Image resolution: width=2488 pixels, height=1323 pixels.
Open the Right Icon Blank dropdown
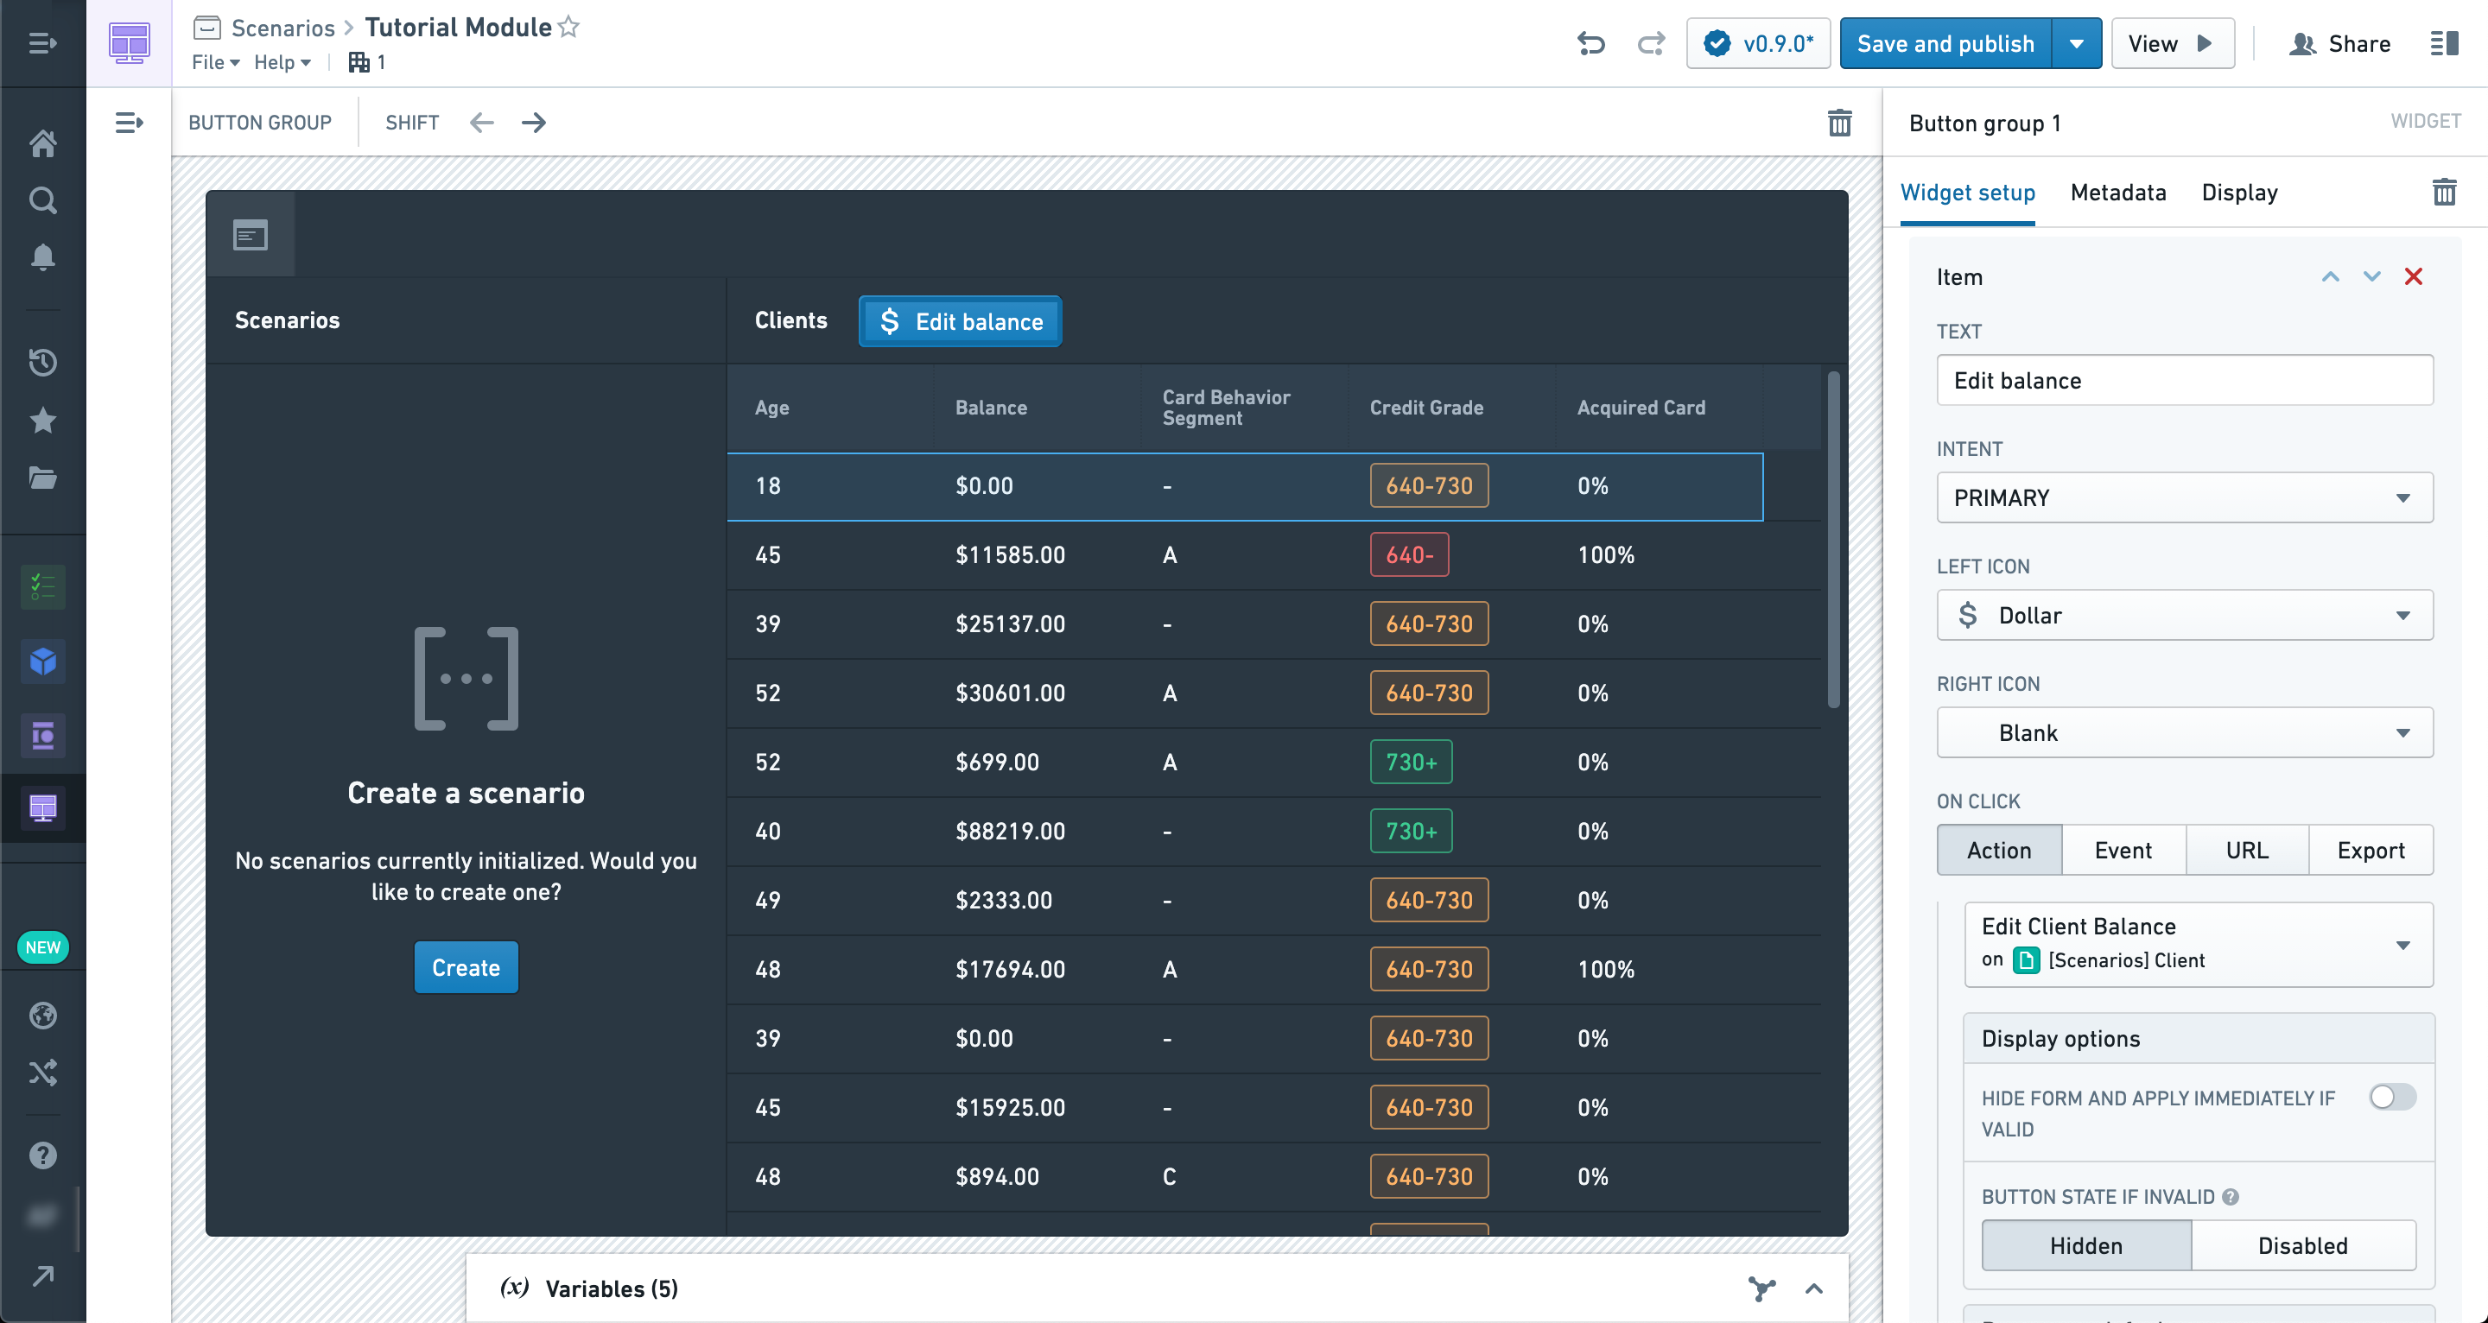[2184, 732]
